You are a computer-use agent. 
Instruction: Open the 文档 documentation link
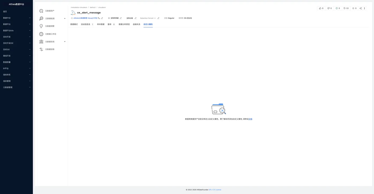pyautogui.click(x=250, y=119)
